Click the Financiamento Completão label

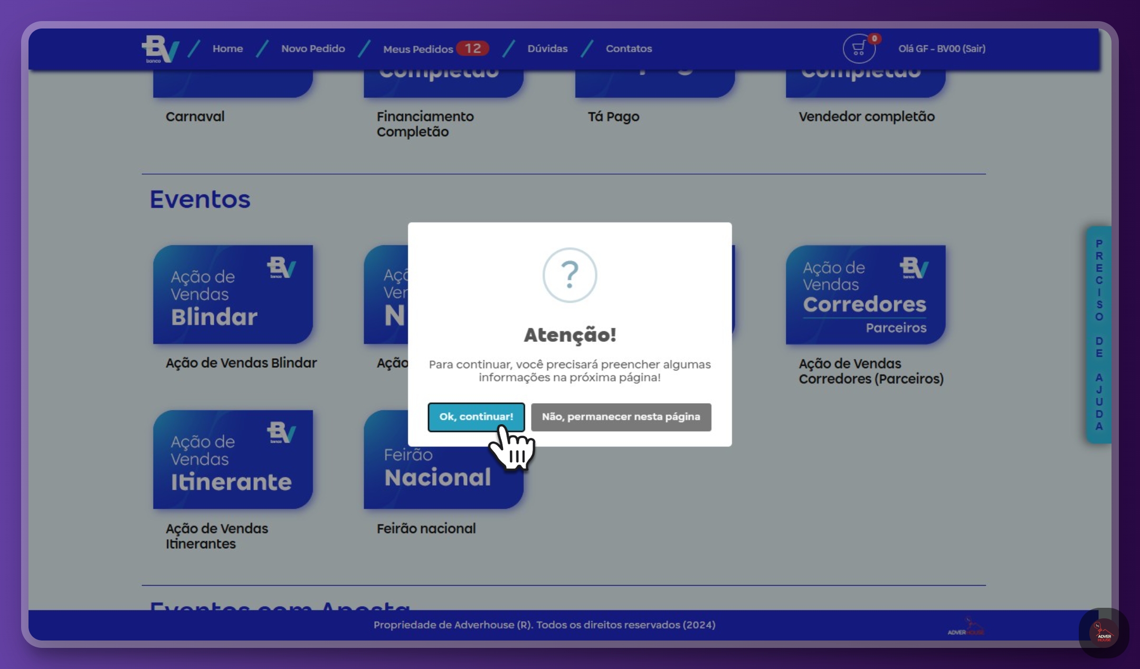coord(425,124)
